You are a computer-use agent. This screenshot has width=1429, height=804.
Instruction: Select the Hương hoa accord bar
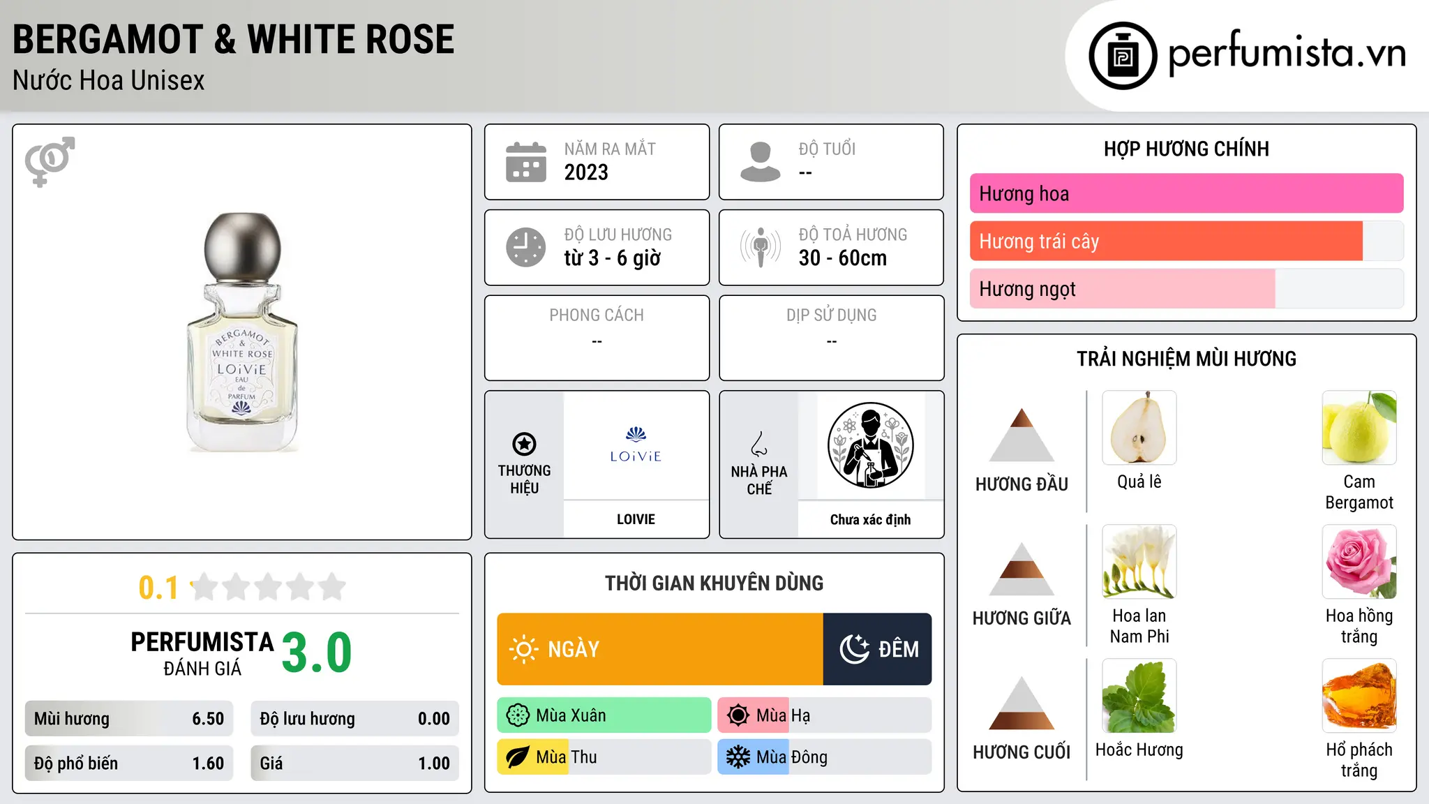click(x=1186, y=193)
